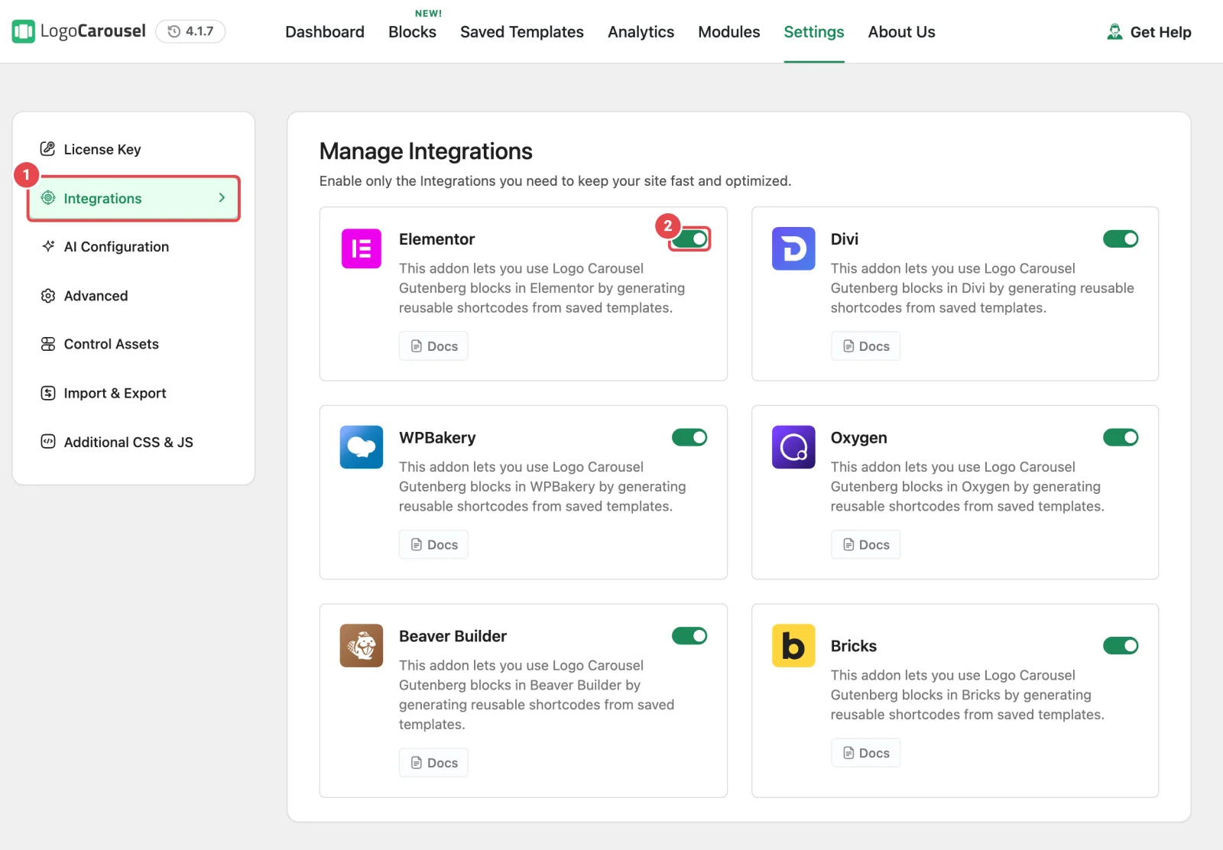Click the Get Help link
The height and width of the screenshot is (850, 1223).
pos(1150,32)
